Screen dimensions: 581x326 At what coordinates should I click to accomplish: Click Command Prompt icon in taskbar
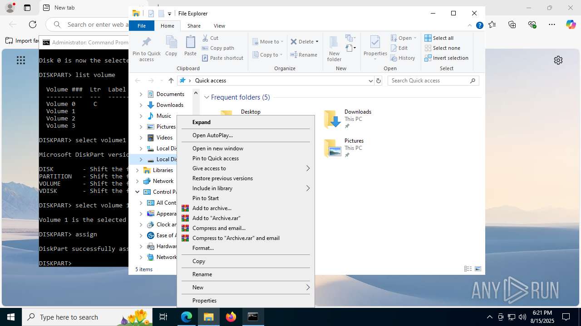(x=253, y=317)
